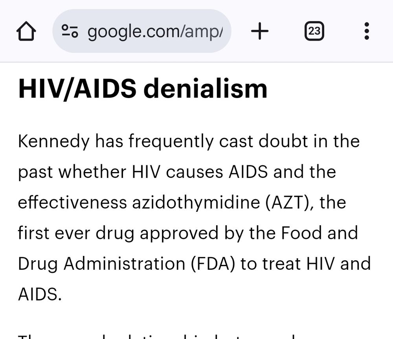Click the phrase frequently cast doubt
This screenshot has width=393, height=339.
tap(218, 141)
